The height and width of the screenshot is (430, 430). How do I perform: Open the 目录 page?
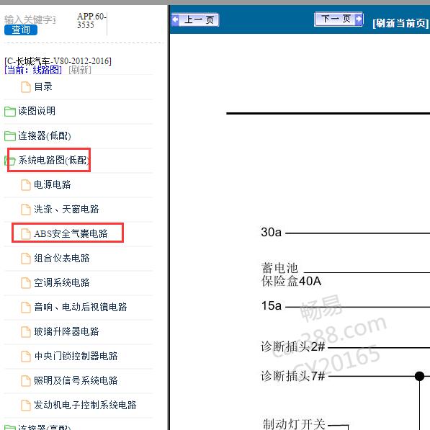tap(43, 86)
